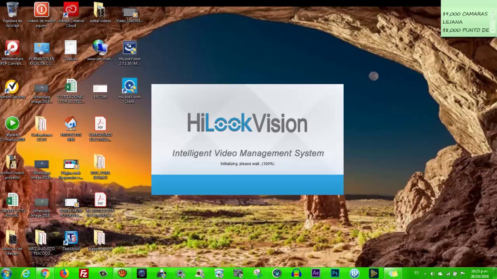Open the respaldo 17-marzo-2018 icon
The image size is (497, 279).
pos(12,129)
